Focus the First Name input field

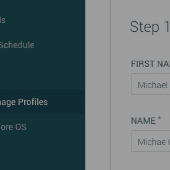pyautogui.click(x=150, y=84)
